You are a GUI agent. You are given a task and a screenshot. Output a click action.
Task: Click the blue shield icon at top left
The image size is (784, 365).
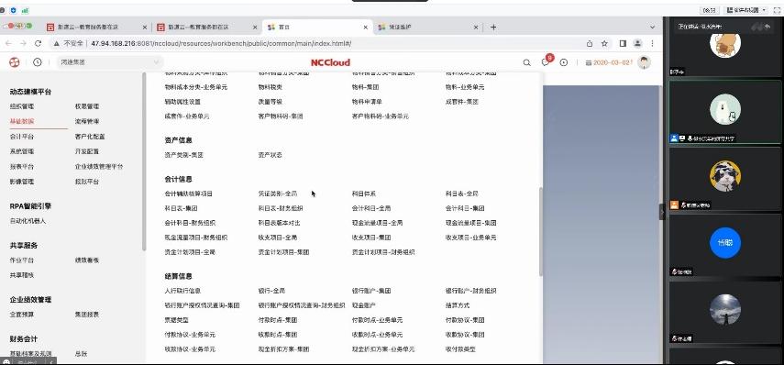13,10
